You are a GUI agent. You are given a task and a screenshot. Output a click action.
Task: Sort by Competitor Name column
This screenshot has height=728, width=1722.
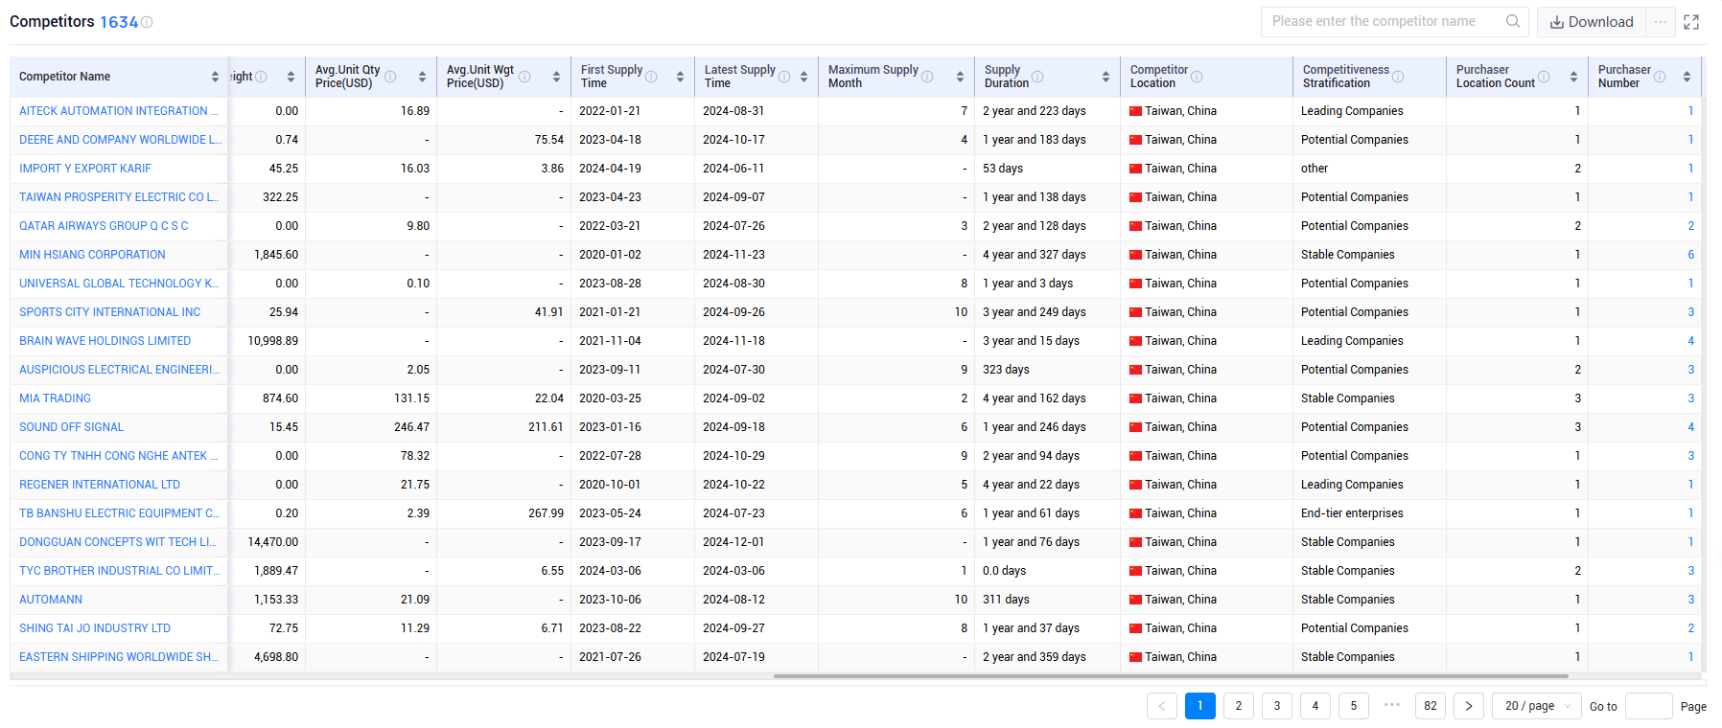pyautogui.click(x=215, y=77)
